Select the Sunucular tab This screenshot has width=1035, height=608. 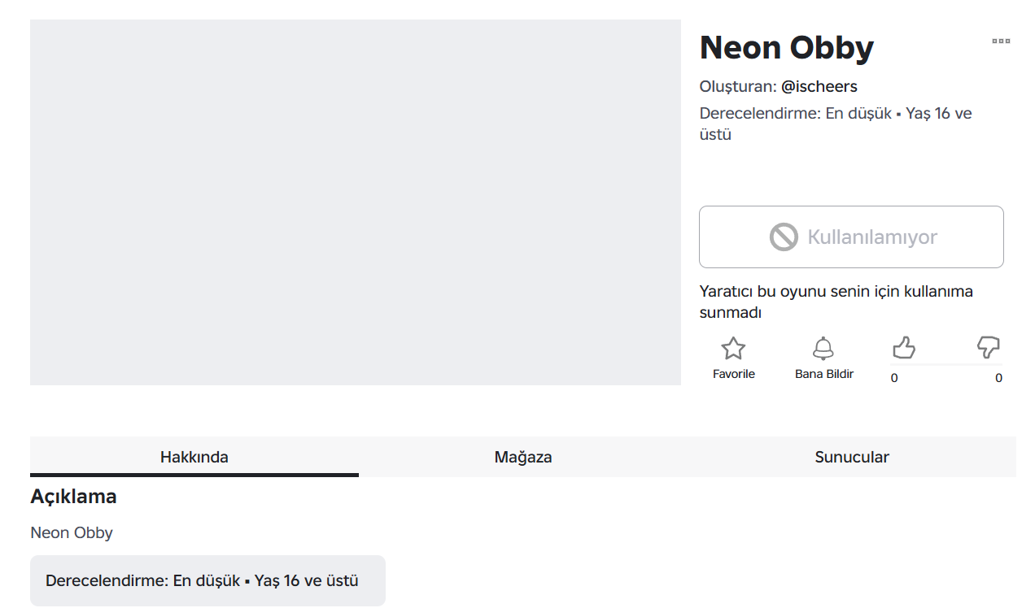pos(852,457)
